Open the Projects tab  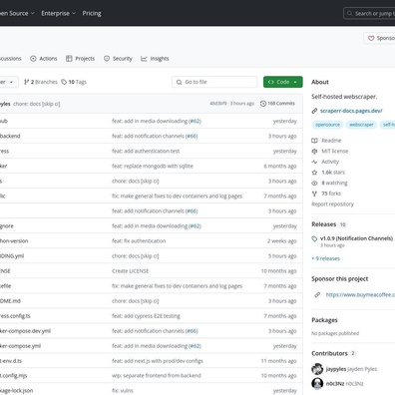coord(80,59)
